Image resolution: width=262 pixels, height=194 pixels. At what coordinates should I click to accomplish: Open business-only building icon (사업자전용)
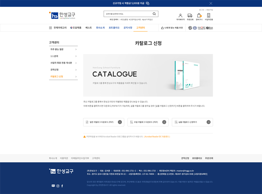coord(209,16)
